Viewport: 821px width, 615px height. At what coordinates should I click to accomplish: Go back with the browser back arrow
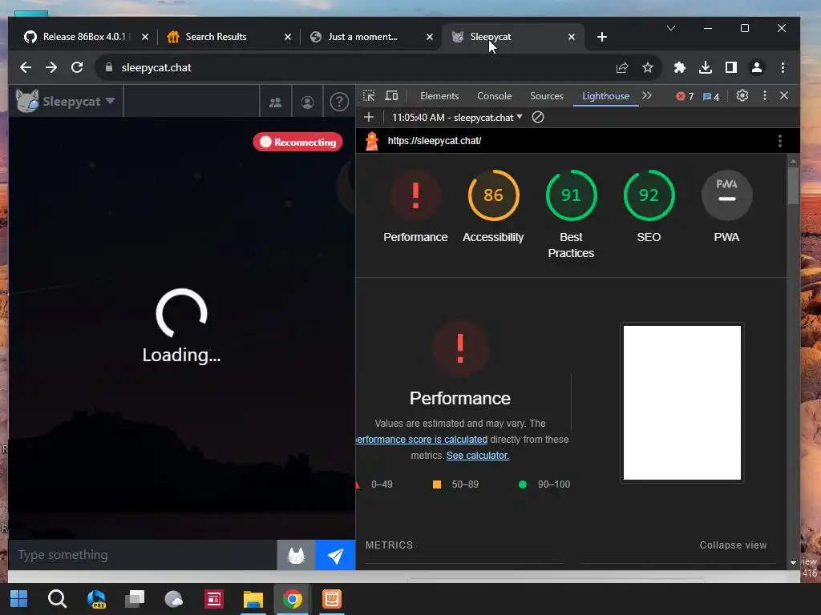click(x=25, y=67)
